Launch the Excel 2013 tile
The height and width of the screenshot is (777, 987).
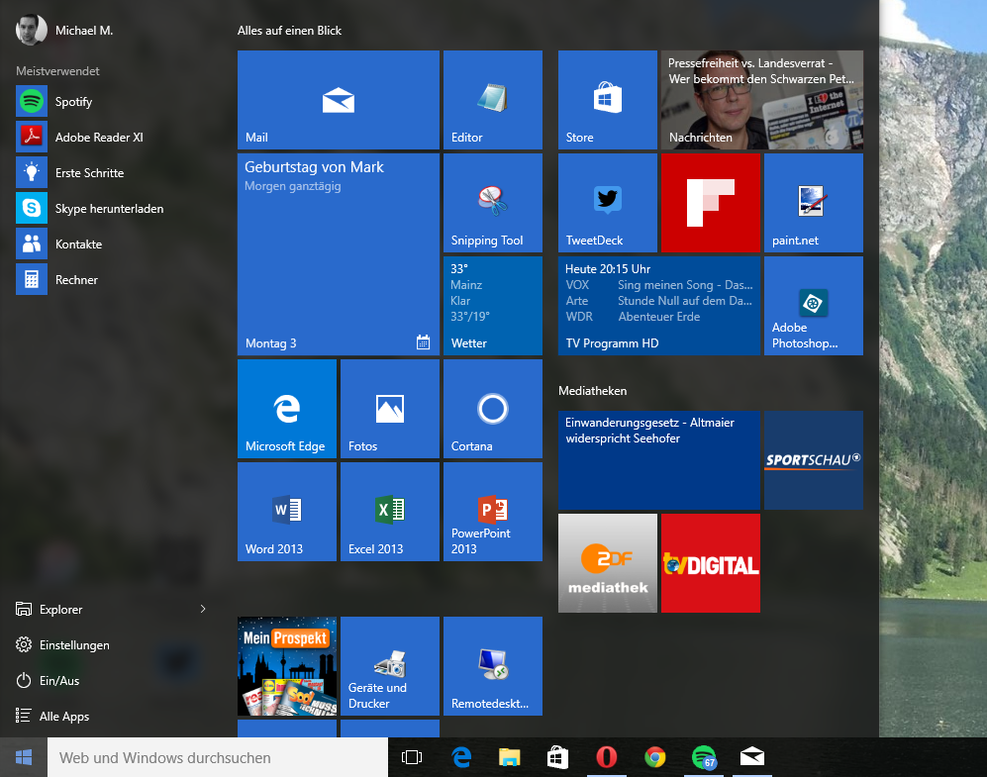[390, 512]
